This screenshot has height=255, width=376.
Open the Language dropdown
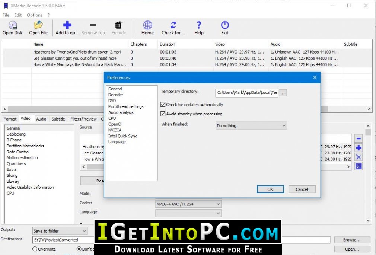[188, 213]
